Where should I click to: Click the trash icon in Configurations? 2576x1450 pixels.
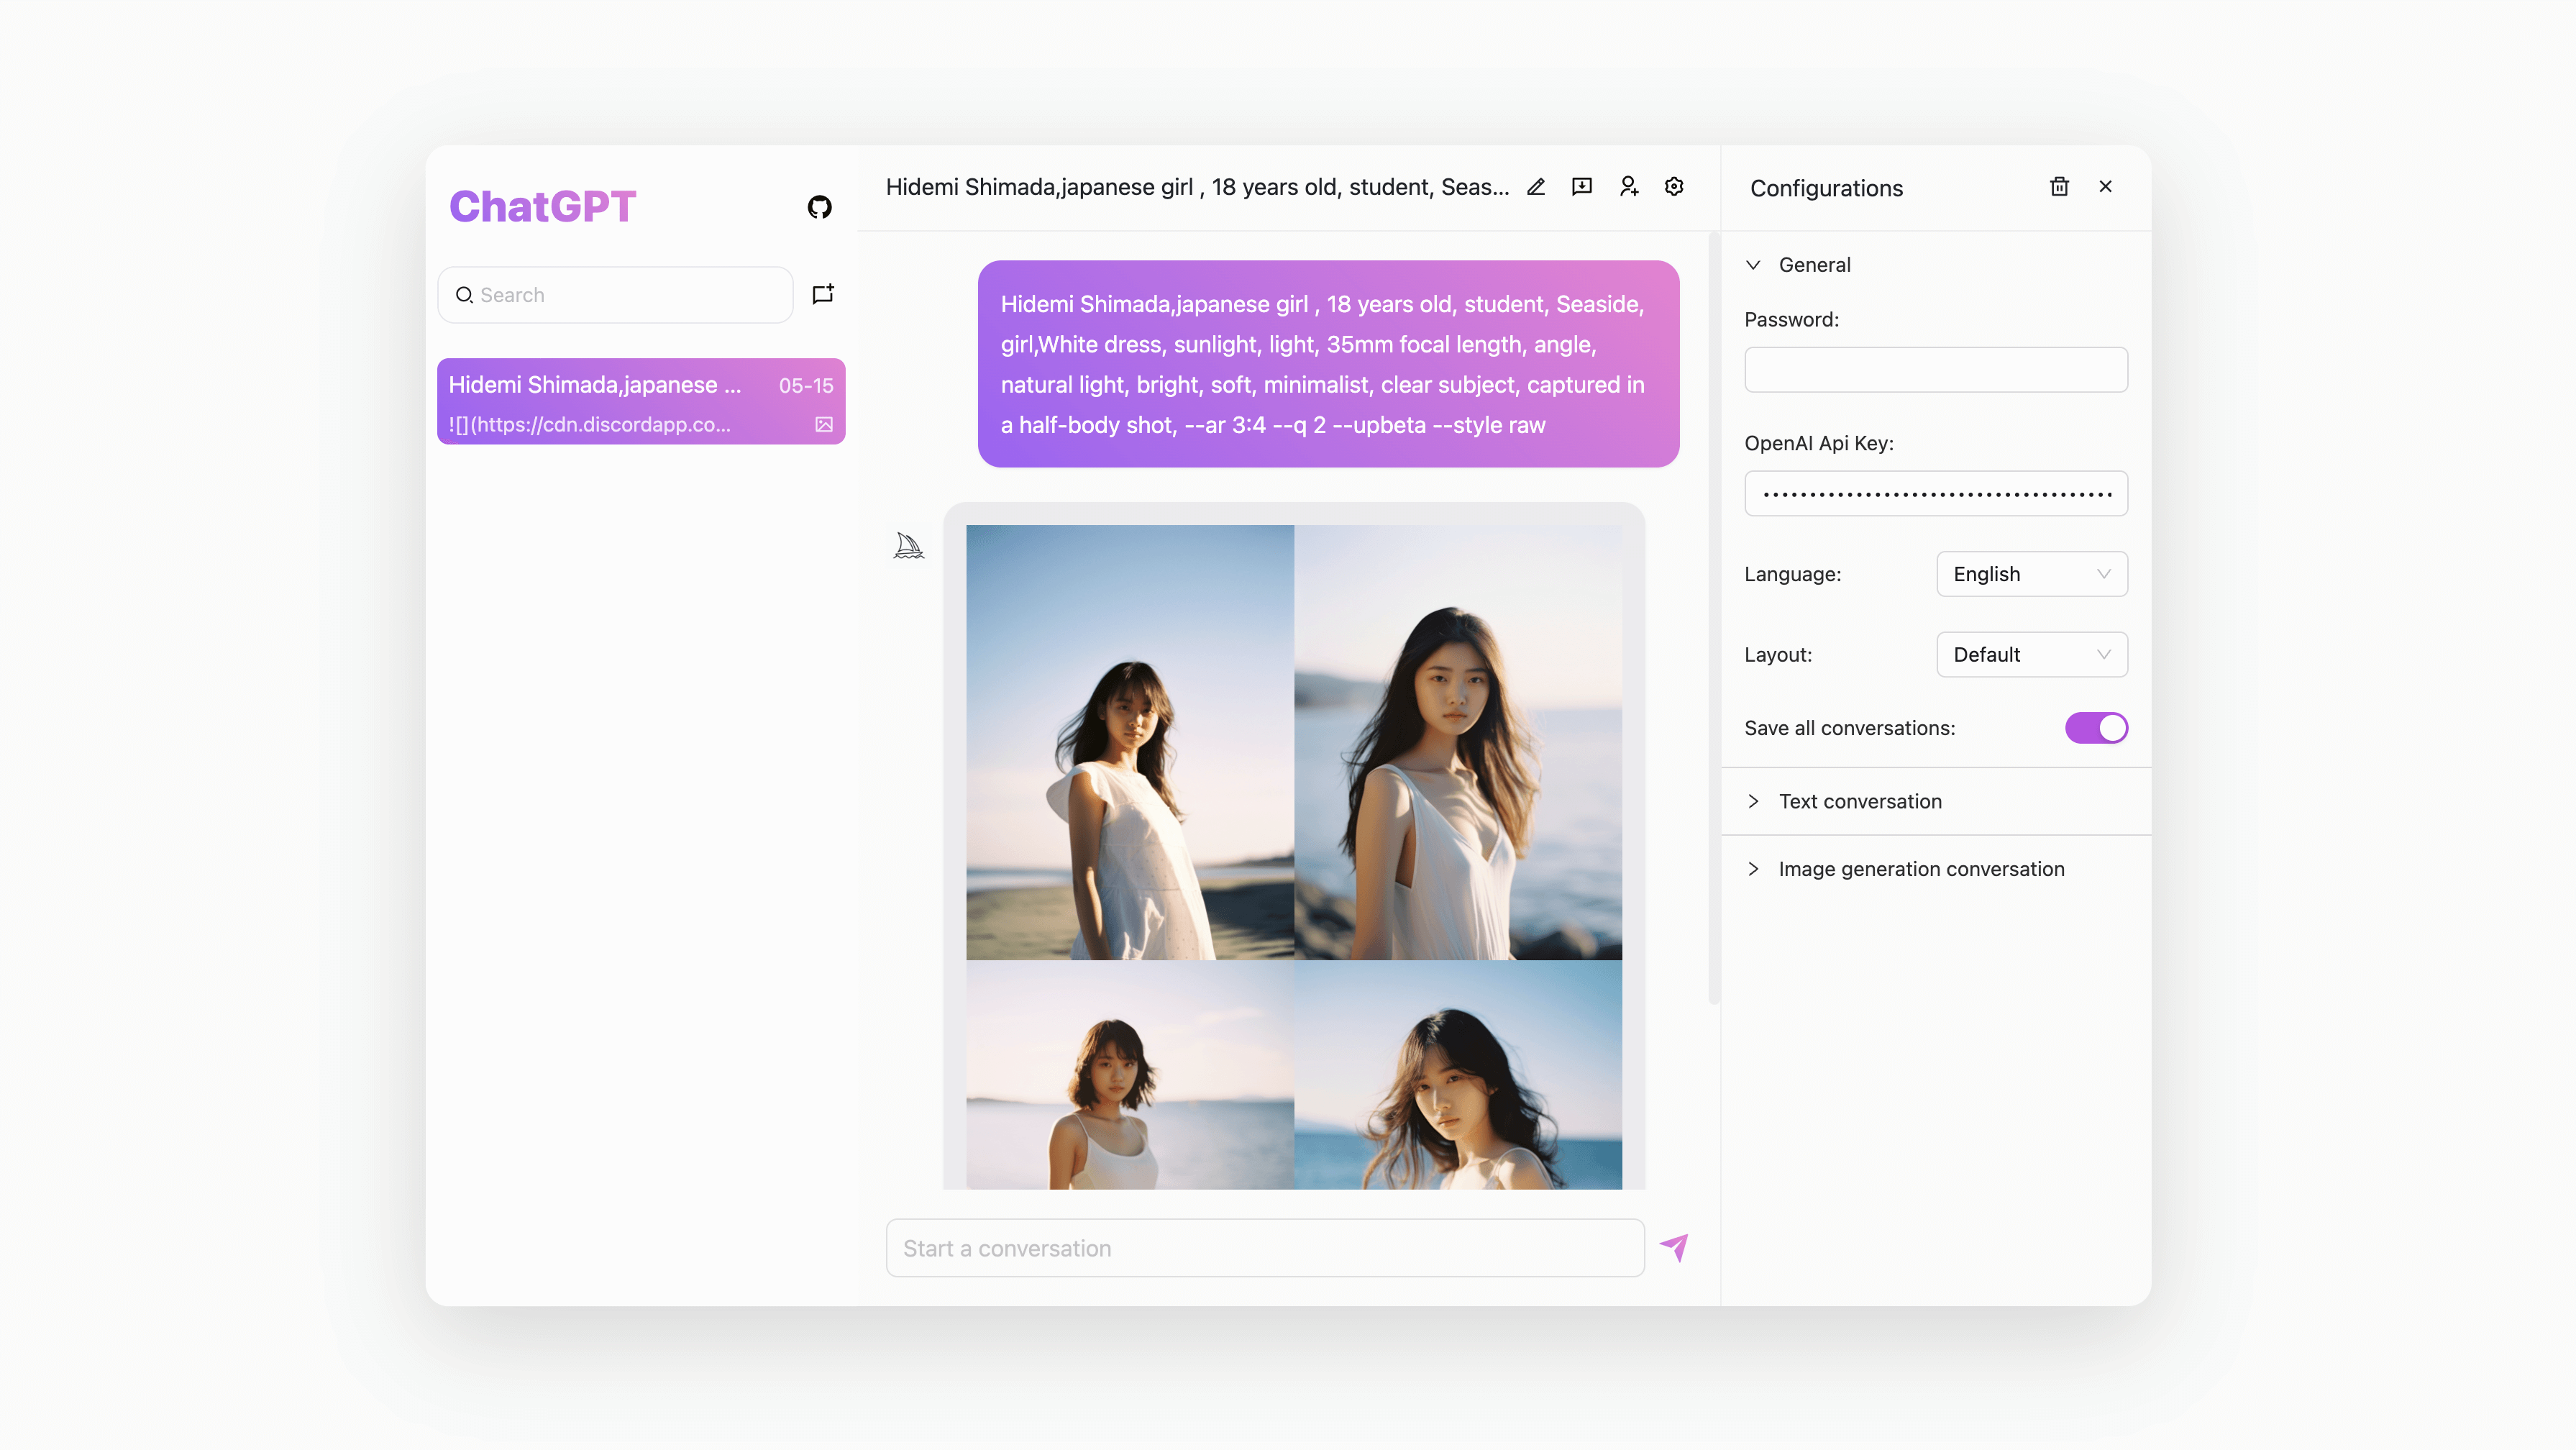tap(2059, 187)
